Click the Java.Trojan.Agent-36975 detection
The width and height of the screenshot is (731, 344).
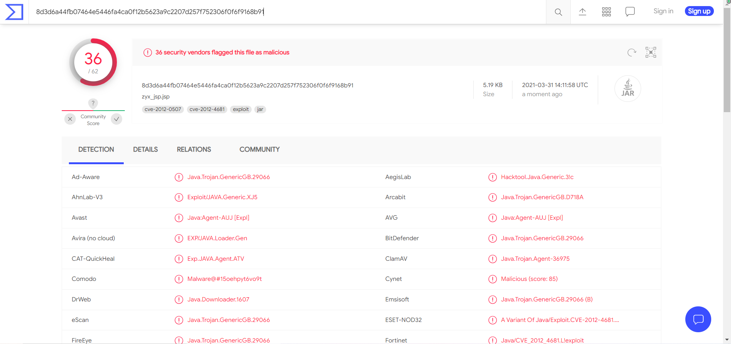pyautogui.click(x=535, y=259)
